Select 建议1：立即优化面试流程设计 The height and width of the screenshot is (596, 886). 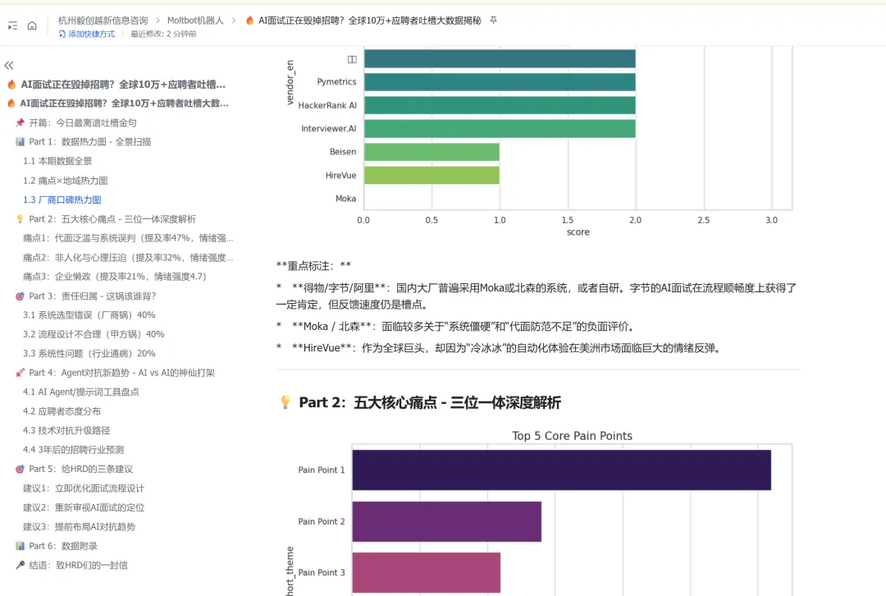pos(83,488)
